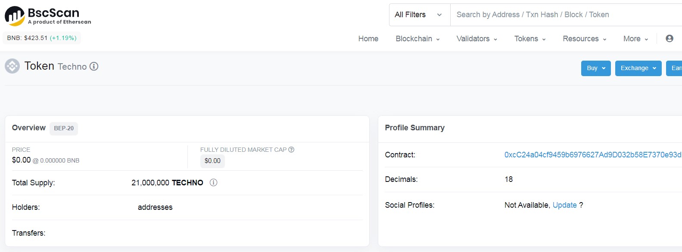Open the contract address link
682x252 pixels.
[593, 155]
